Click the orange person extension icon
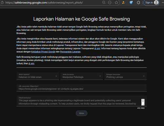The height and width of the screenshot is (126, 164). 124,3
